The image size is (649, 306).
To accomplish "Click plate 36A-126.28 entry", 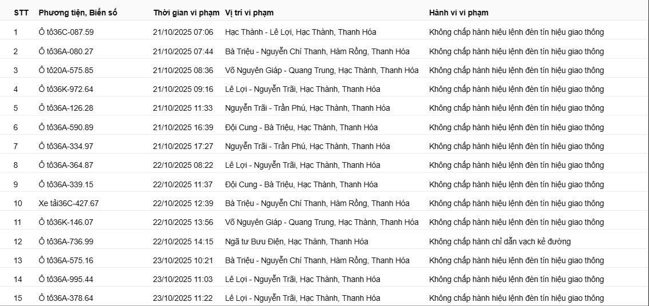I will (x=66, y=108).
